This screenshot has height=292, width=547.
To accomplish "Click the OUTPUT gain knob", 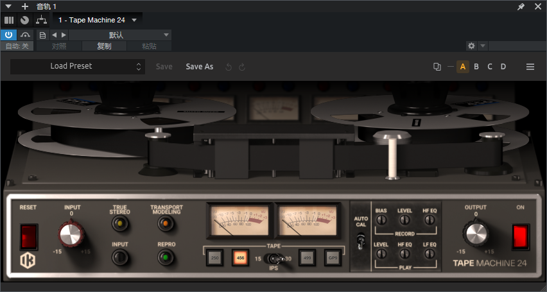I will click(476, 234).
